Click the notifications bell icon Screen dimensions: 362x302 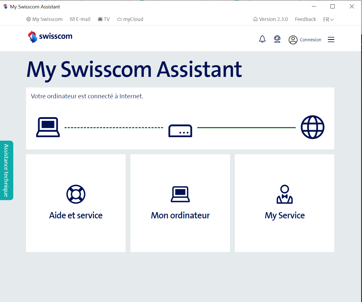point(262,39)
